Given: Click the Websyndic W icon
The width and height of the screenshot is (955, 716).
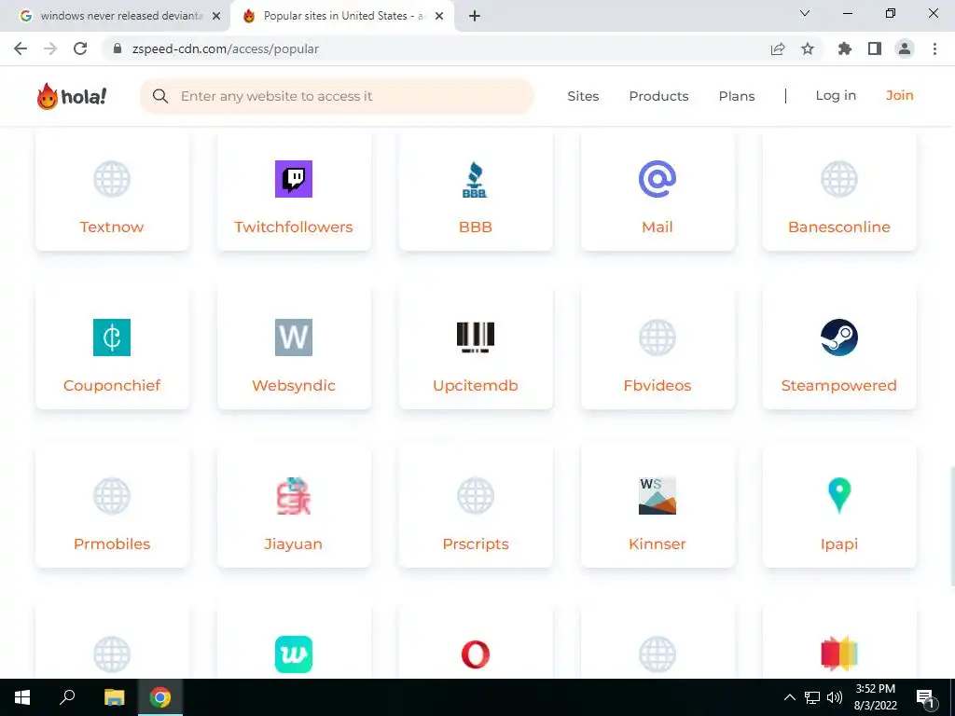Looking at the screenshot, I should click(294, 337).
